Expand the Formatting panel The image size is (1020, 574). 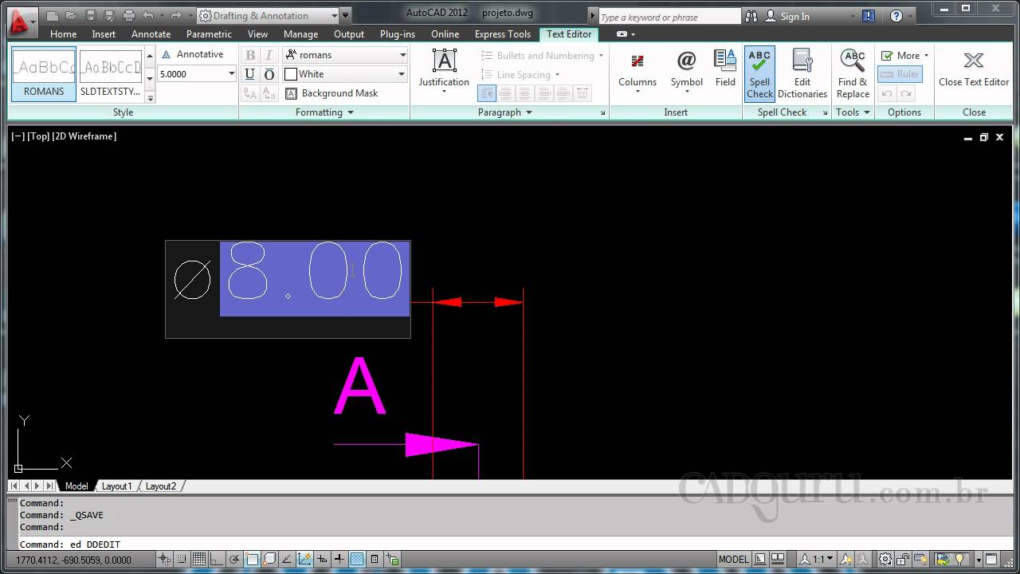coord(324,112)
